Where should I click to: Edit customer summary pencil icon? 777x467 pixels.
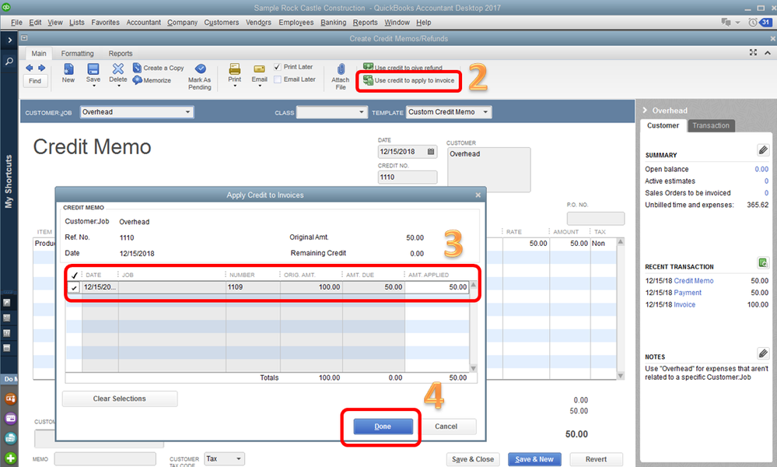point(763,150)
